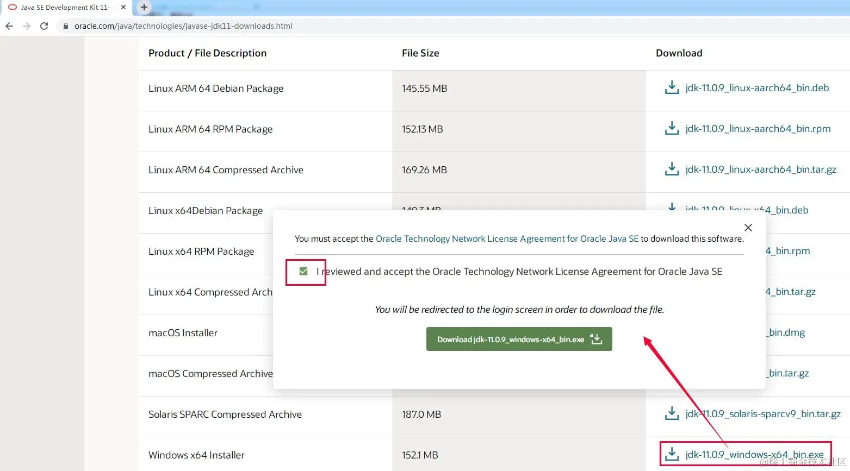The width and height of the screenshot is (850, 471).
Task: Click download icon for windows-x64_bin.exe
Action: tap(672, 454)
